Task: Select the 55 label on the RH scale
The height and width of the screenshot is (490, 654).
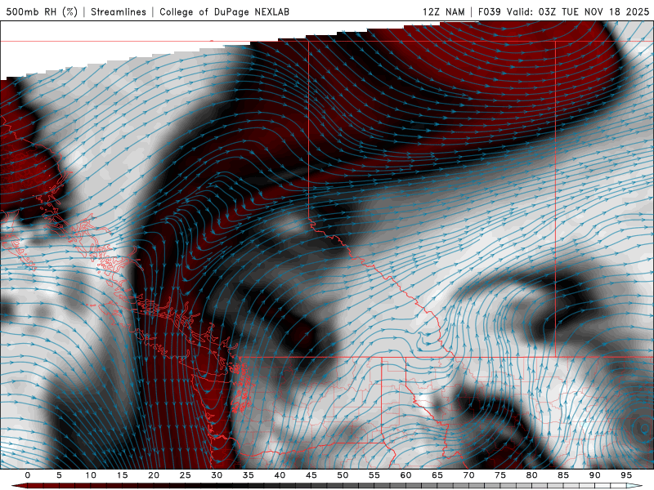Action: click(374, 475)
